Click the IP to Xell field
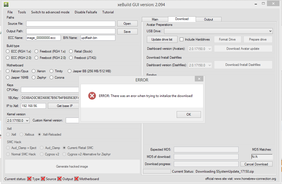Viewport: 282px width, 184px height. click(33, 106)
